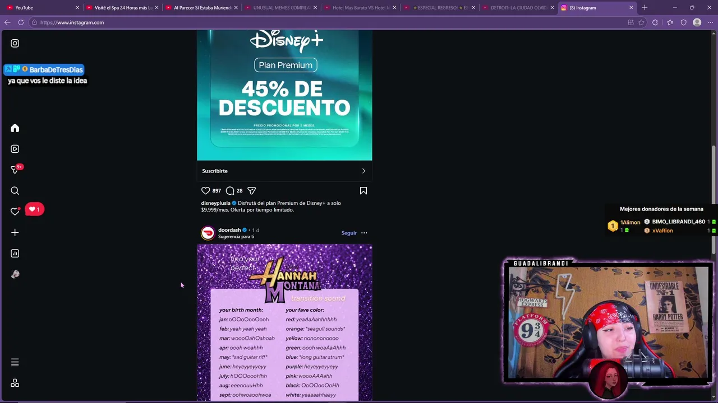This screenshot has width=718, height=403.
Task: Click the doordash verified badge
Action: (x=245, y=230)
